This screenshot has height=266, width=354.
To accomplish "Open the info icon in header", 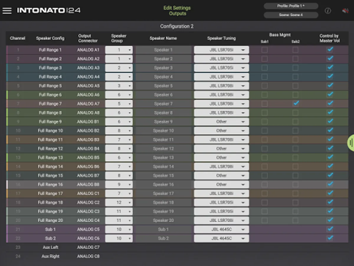I will [328, 11].
